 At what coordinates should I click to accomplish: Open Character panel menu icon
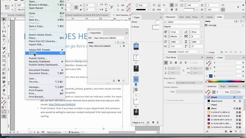click(x=202, y=17)
